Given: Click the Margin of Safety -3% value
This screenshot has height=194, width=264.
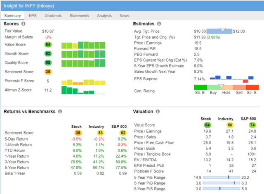Looking at the screenshot, I should (x=48, y=37).
